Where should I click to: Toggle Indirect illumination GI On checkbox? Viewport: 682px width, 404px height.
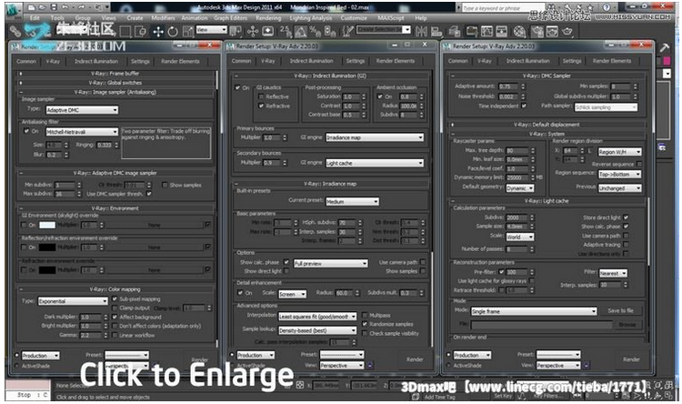237,87
